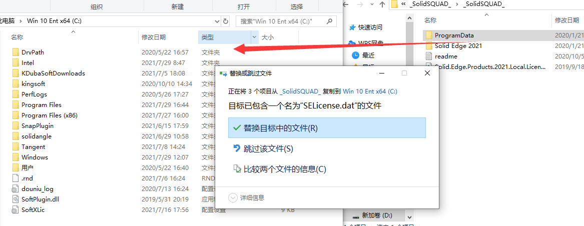Click the kingsoft folder icon
This screenshot has height=226, width=584.
pos(16,84)
